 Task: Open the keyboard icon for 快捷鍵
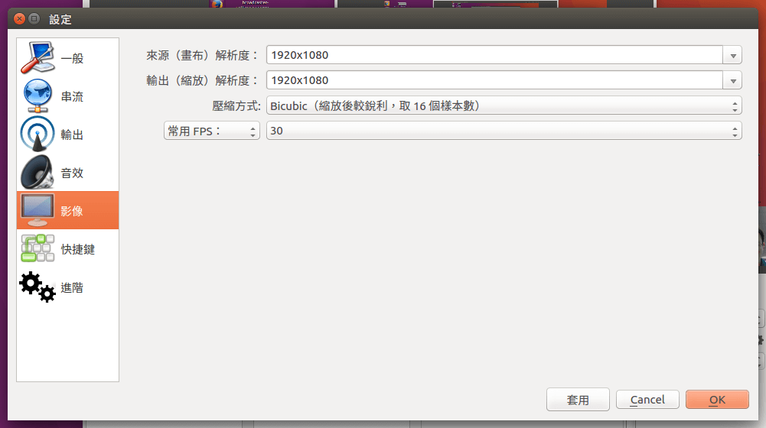37,249
